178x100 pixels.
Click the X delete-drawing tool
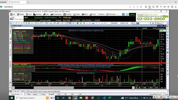click(x=62, y=23)
